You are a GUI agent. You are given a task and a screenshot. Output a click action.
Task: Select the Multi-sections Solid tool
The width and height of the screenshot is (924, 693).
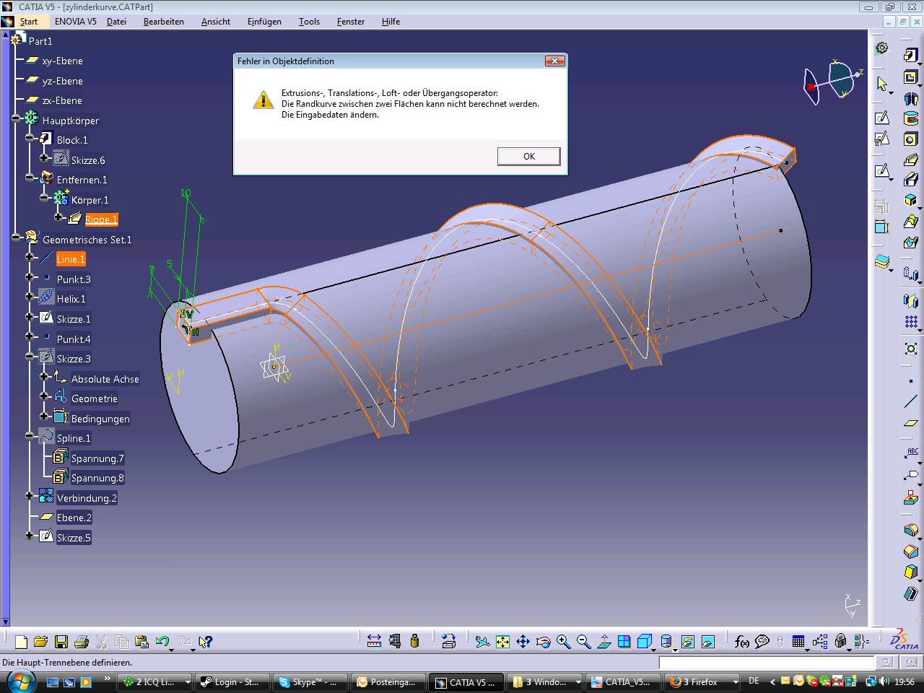point(910,221)
